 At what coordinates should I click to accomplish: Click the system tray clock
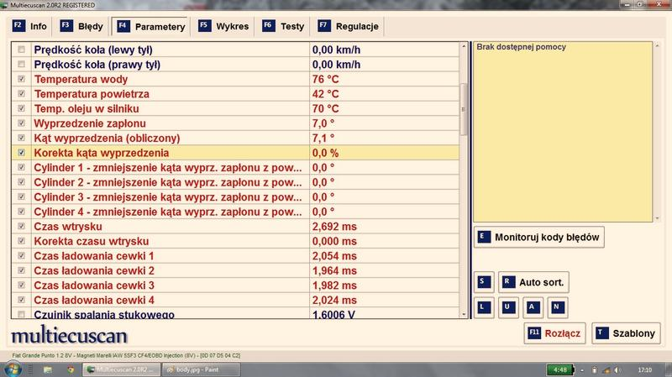(x=644, y=369)
